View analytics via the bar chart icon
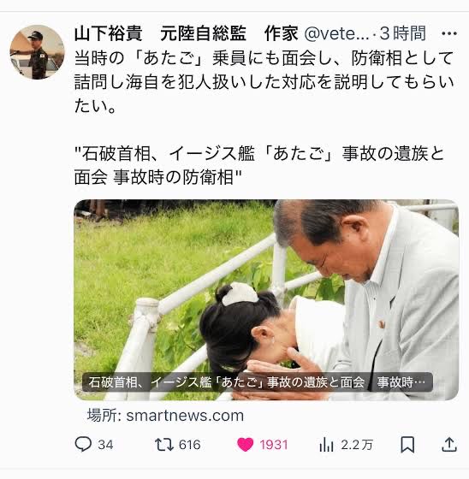 [x=326, y=445]
